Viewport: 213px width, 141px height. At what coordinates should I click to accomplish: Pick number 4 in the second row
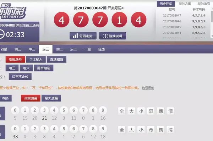click(x=54, y=129)
